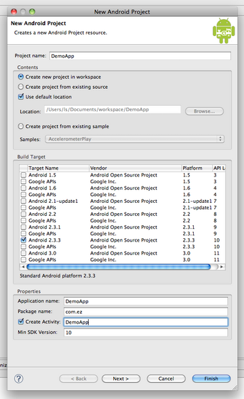Click the Vendor column header
The image size is (244, 399).
click(136, 168)
